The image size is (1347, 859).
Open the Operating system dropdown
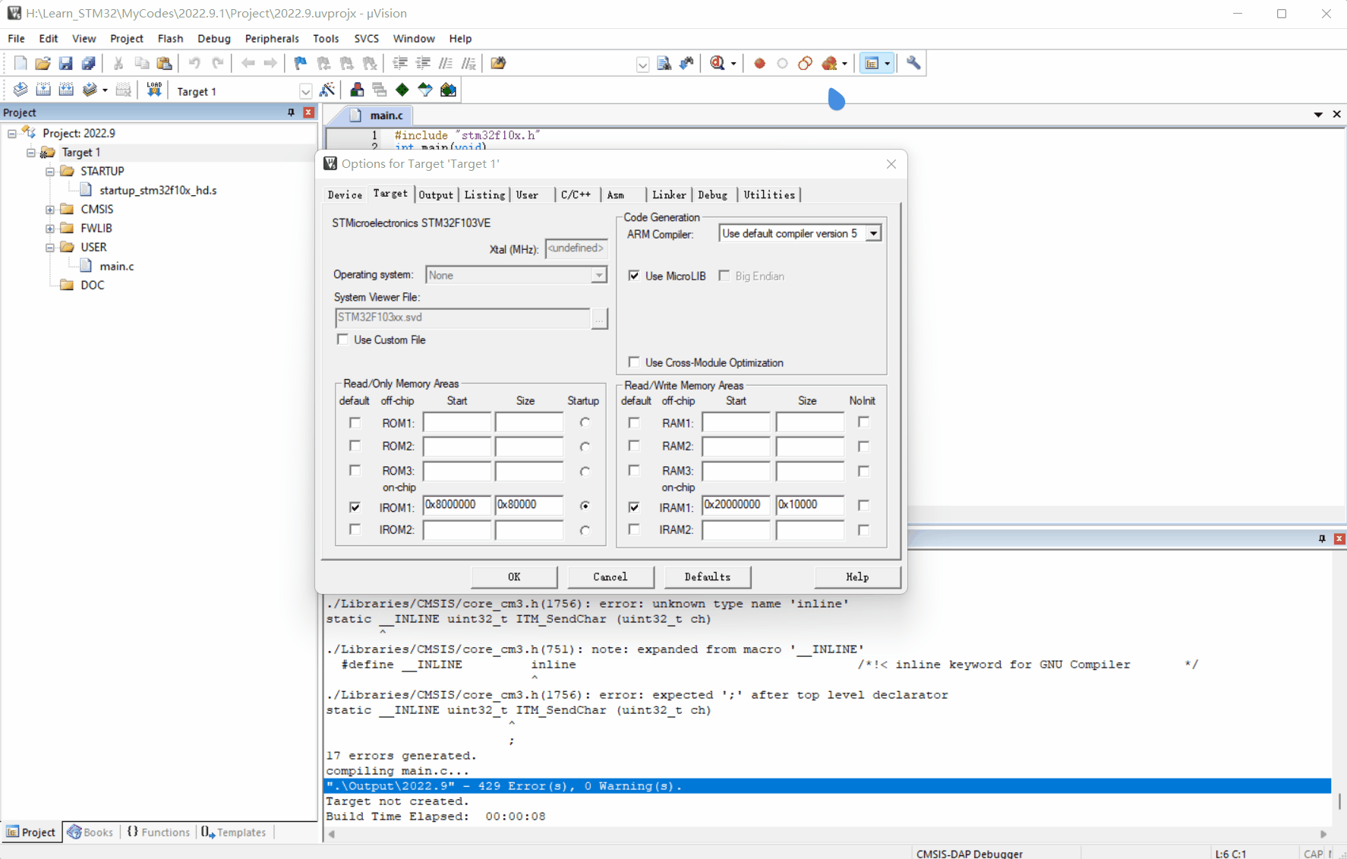click(599, 275)
